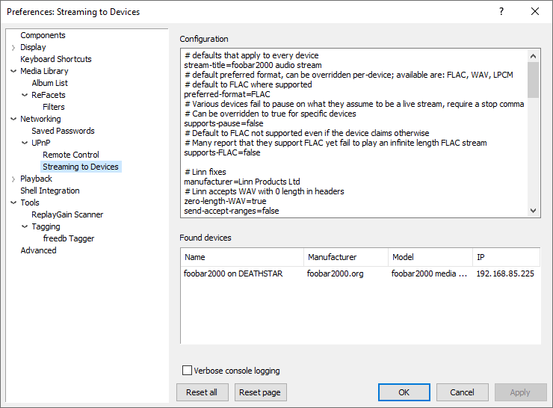This screenshot has height=408, width=553.
Task: Click the Reset all button
Action: click(x=202, y=392)
